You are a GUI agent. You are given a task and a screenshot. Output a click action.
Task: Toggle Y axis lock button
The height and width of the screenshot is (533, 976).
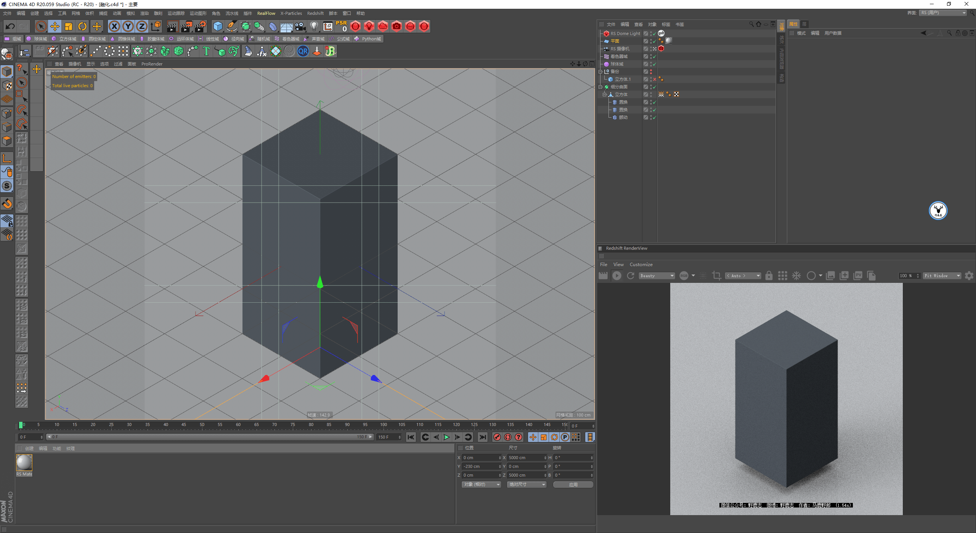128,26
